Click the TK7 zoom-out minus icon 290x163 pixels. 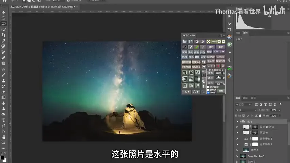[223, 42]
